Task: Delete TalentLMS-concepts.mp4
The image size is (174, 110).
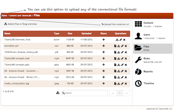Action: click(126, 58)
